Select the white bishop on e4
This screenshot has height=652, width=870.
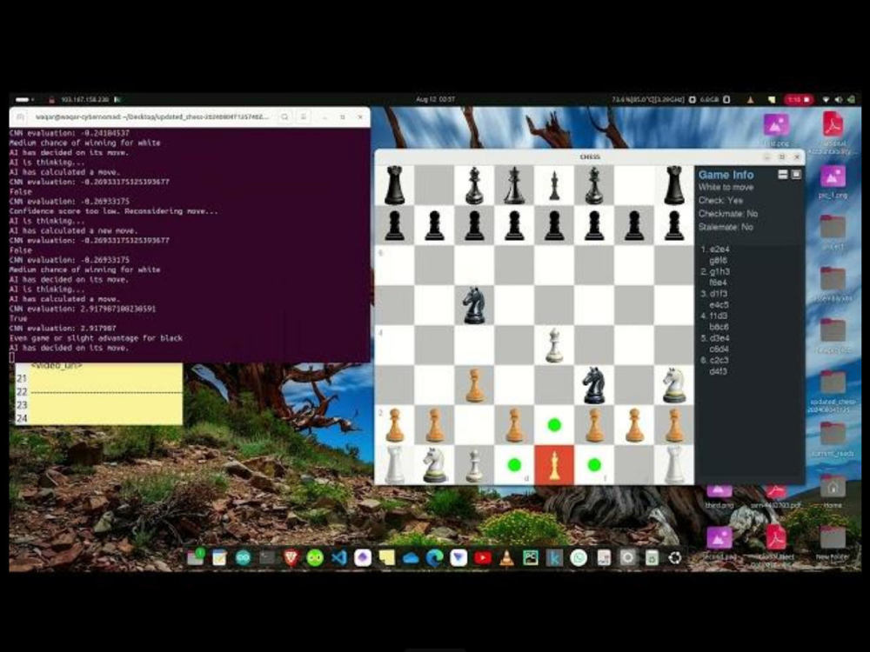coord(553,345)
